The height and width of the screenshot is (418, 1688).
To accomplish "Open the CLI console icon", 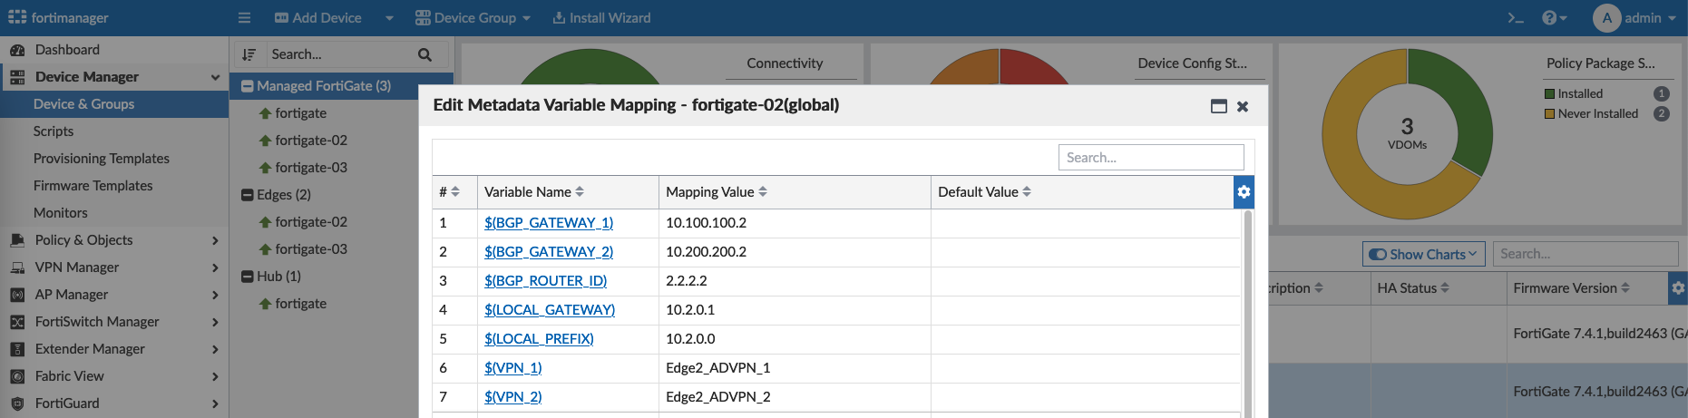I will coord(1515,18).
